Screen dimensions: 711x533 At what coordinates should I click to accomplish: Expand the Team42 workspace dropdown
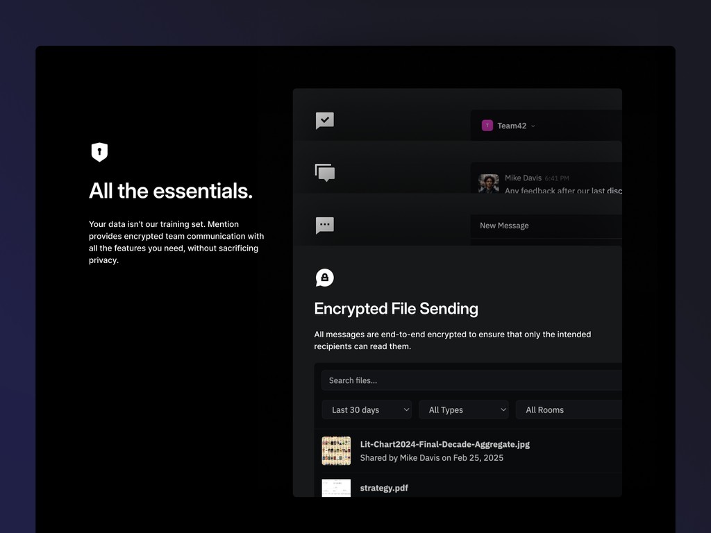coord(533,126)
